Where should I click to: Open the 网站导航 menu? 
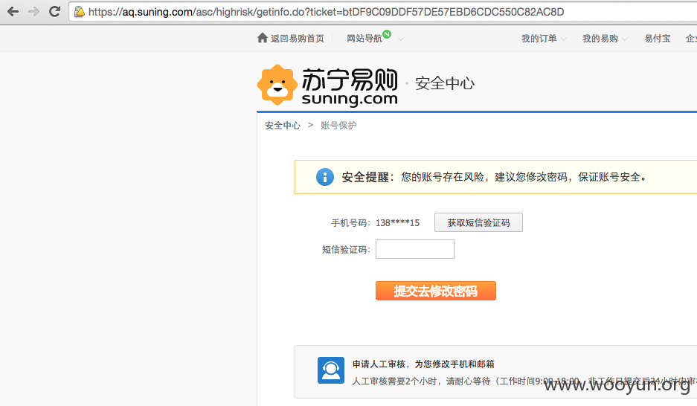(364, 39)
